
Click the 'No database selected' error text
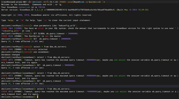[36, 49]
